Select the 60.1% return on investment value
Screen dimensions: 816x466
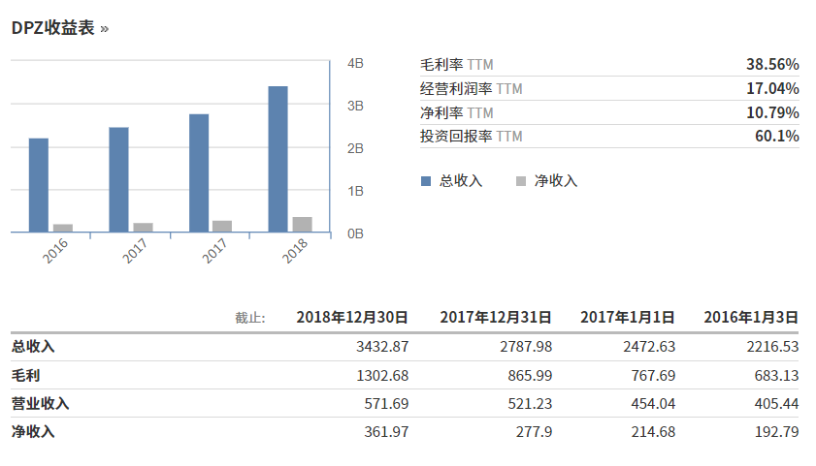tap(776, 136)
